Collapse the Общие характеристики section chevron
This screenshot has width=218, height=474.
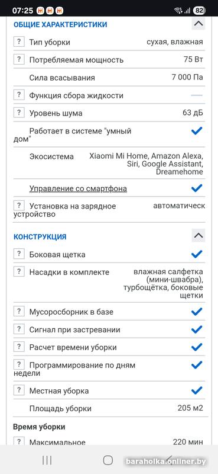[x=199, y=23]
